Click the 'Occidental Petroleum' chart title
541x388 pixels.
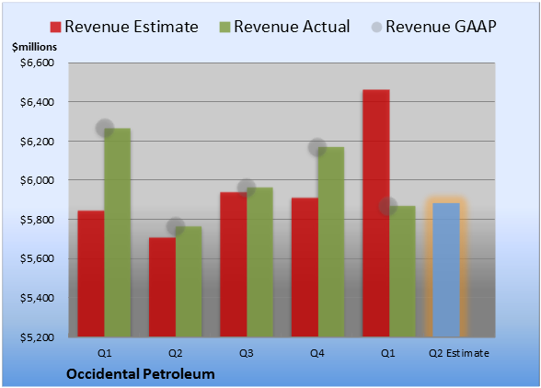click(x=141, y=374)
